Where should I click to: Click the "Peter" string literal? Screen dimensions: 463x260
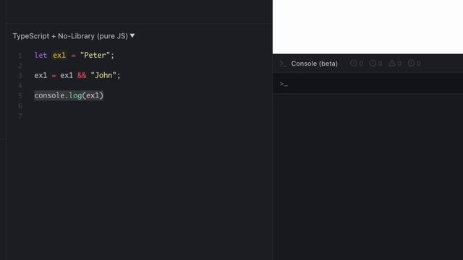[x=95, y=55]
